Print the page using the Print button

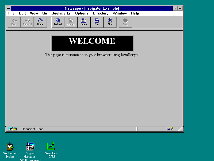(x=97, y=22)
